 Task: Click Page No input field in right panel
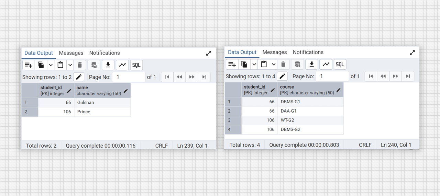point(332,76)
